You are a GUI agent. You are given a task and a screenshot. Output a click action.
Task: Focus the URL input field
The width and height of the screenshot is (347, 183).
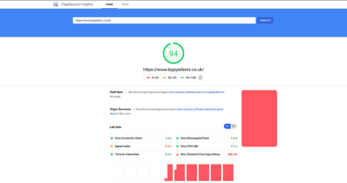(x=164, y=20)
